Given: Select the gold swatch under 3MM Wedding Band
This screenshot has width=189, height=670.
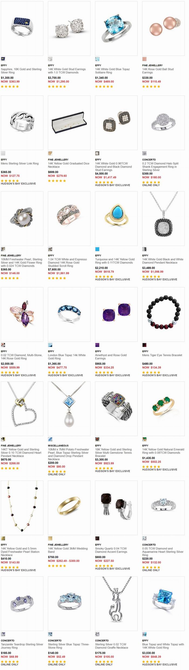Looking at the screenshot, I should click(x=50, y=538).
